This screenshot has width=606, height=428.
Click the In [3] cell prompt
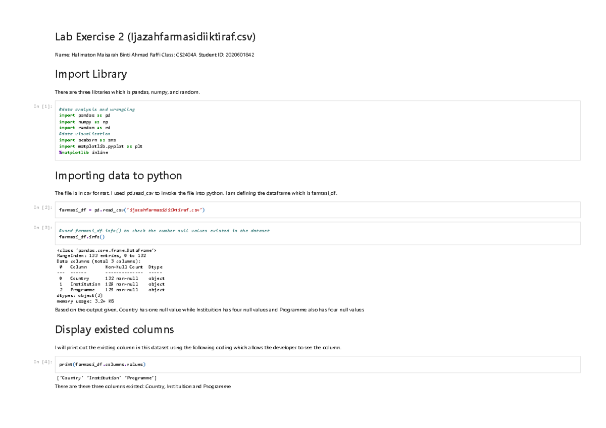pos(42,228)
